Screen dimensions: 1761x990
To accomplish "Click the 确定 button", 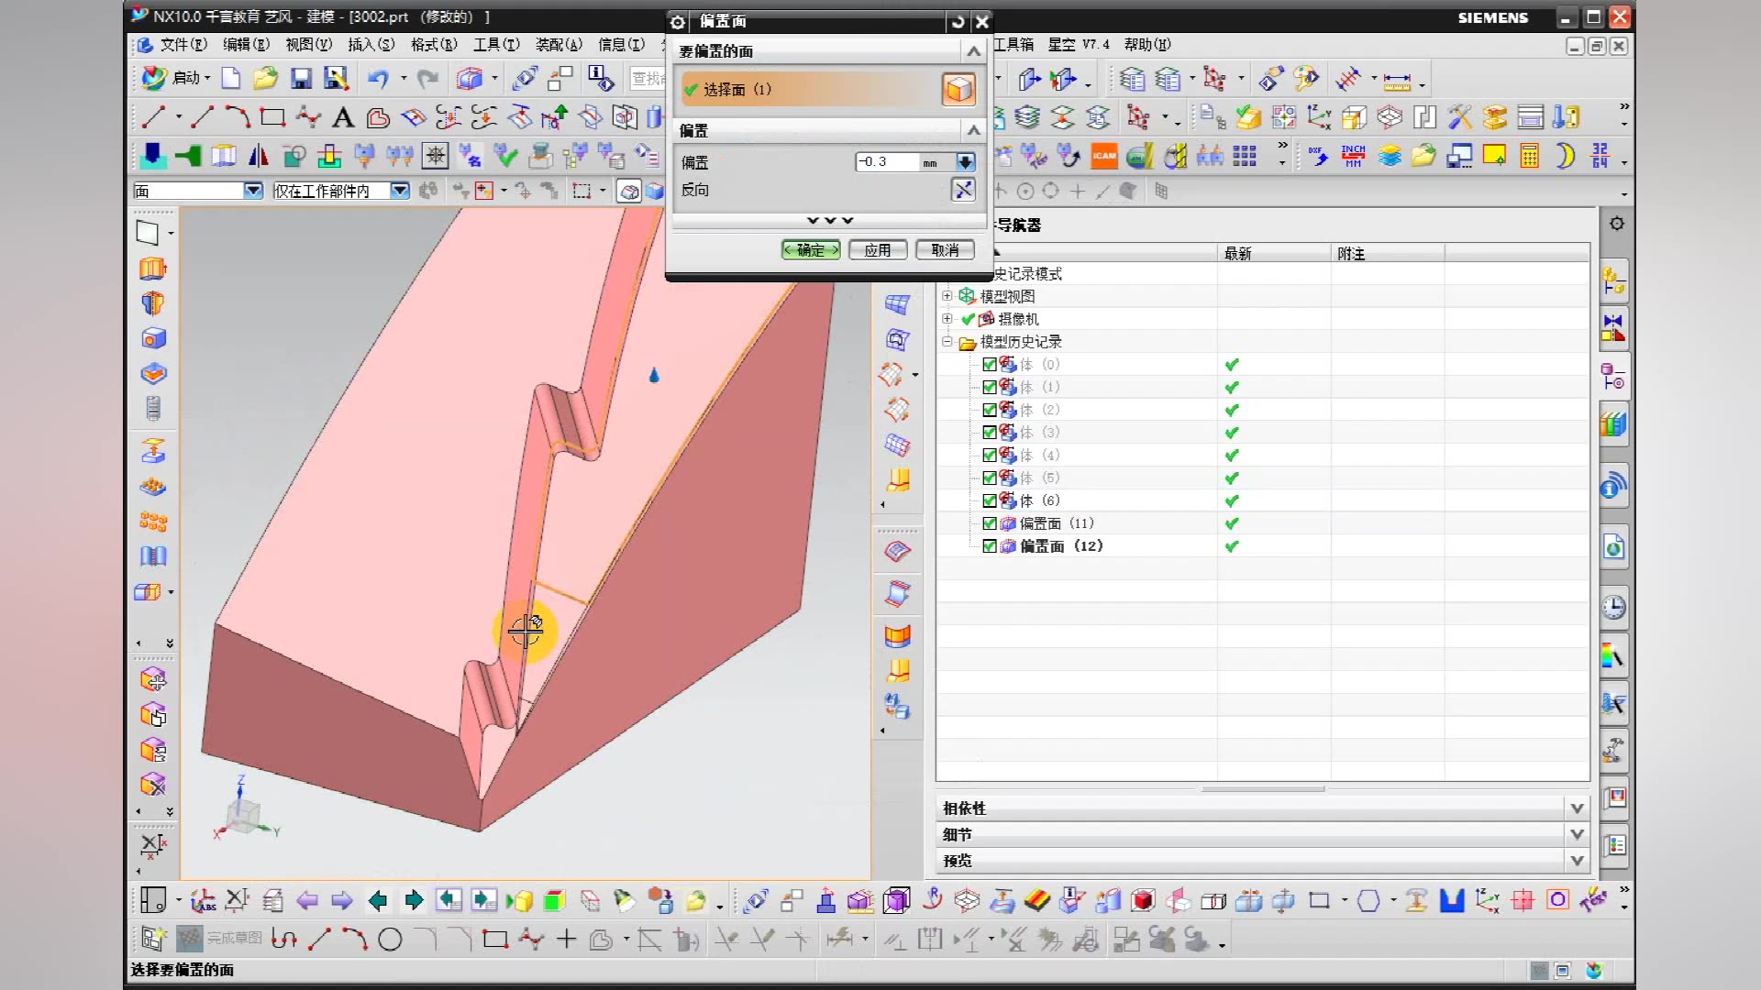I will [x=810, y=249].
